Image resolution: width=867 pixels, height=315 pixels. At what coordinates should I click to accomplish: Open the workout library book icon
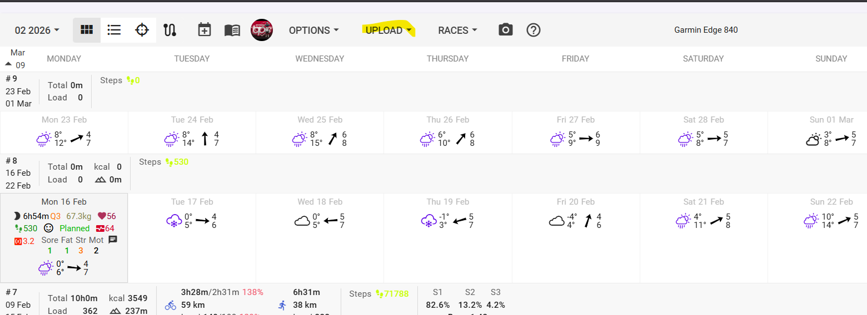pyautogui.click(x=232, y=30)
